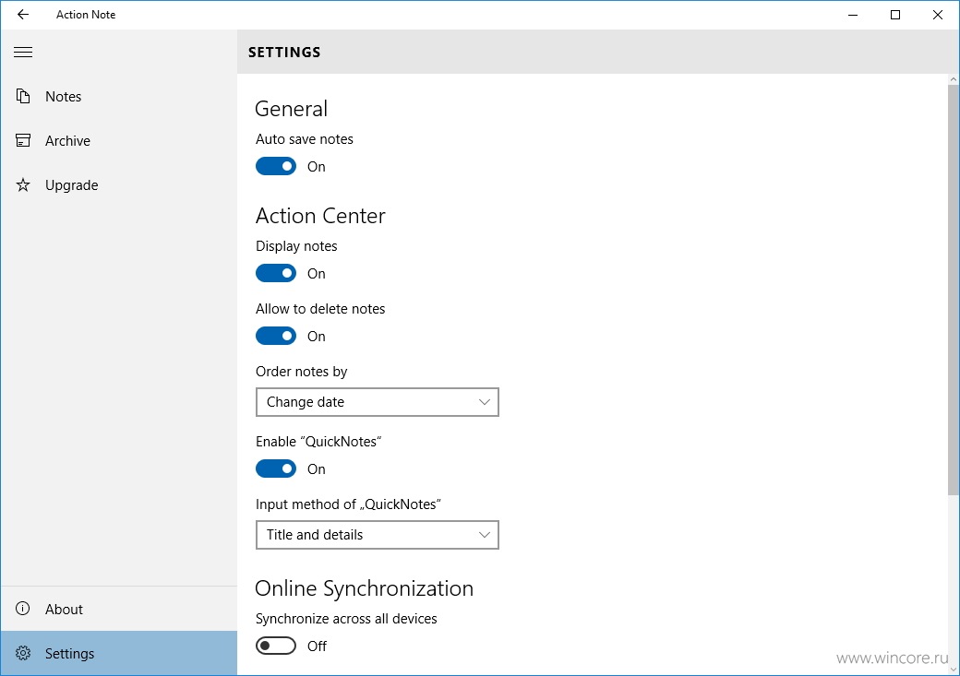Close the Action Note window
Viewport: 960px width, 676px height.
[x=937, y=15]
